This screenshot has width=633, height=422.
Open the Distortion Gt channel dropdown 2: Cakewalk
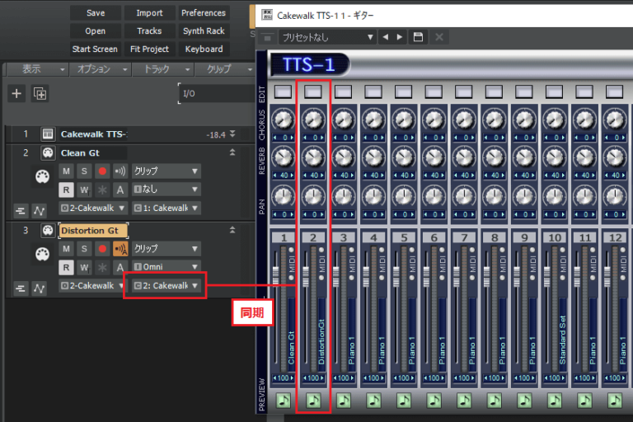tap(166, 286)
